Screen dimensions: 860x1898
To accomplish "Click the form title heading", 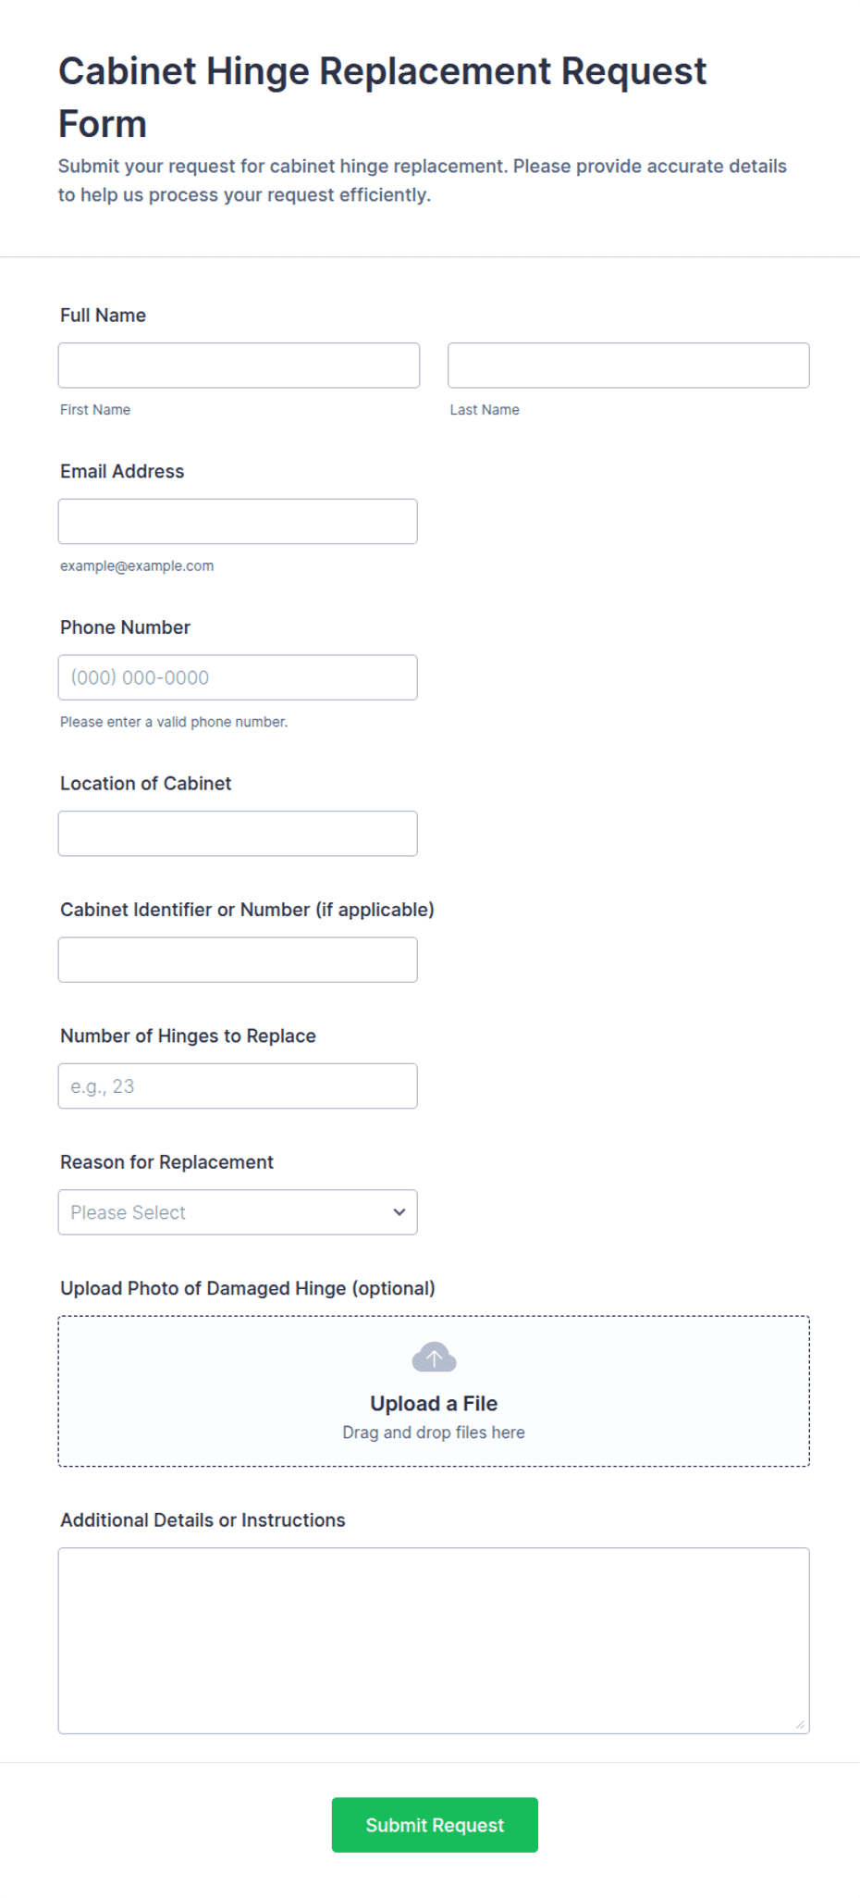I will [382, 97].
